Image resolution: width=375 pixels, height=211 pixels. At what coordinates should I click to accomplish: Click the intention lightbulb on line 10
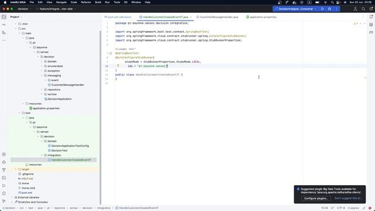coord(118,66)
